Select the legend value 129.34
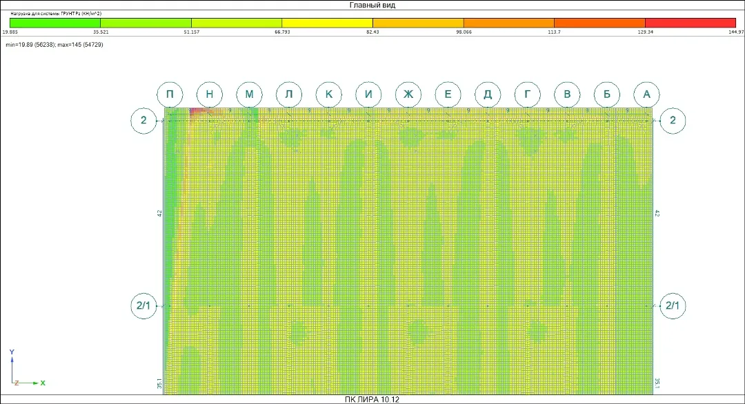Viewport: 745px width, 404px height. (x=645, y=32)
